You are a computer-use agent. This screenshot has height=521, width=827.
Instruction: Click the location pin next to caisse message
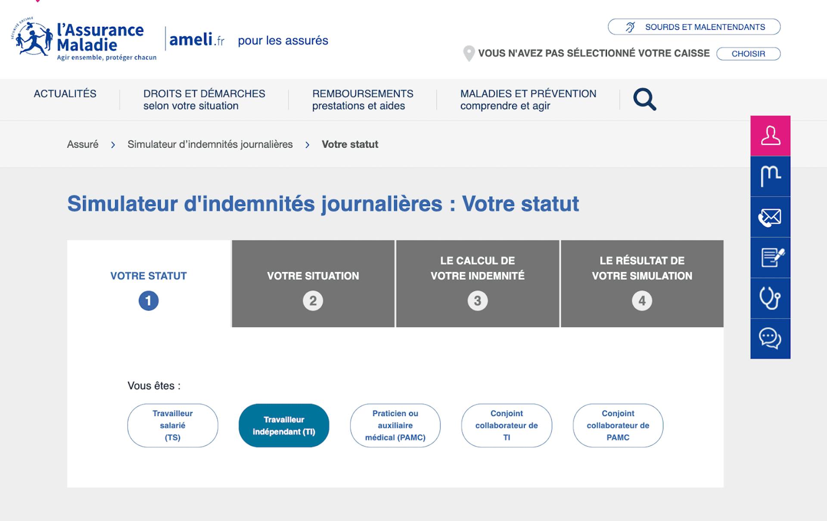pyautogui.click(x=469, y=53)
